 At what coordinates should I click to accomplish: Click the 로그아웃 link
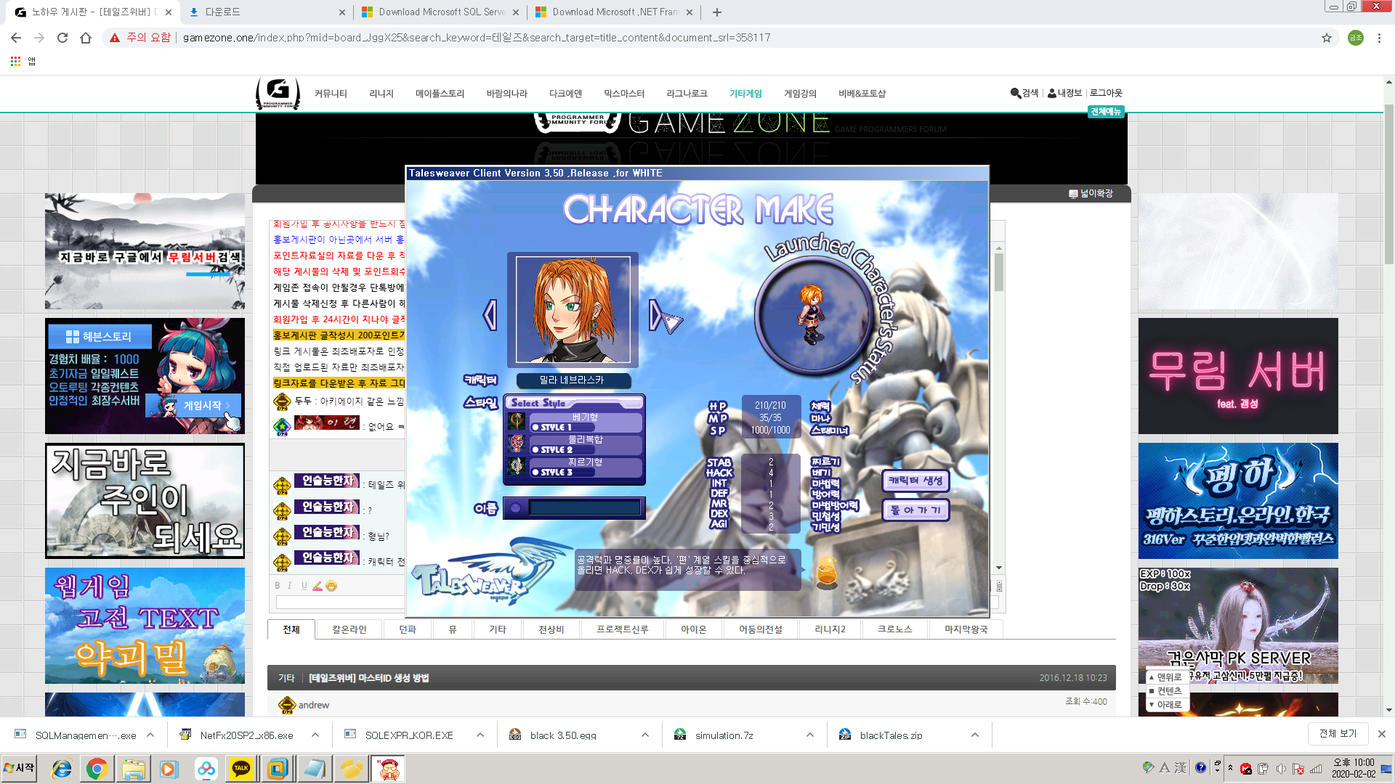1106,93
